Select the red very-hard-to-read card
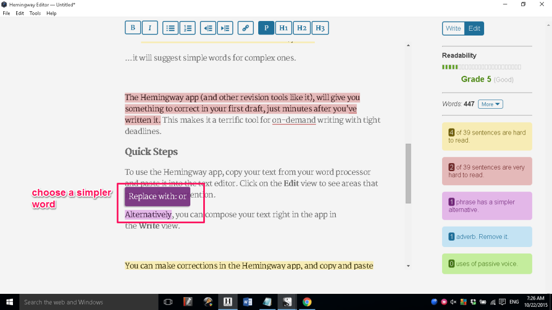Viewport: 552px width, 310px height. coord(487,171)
